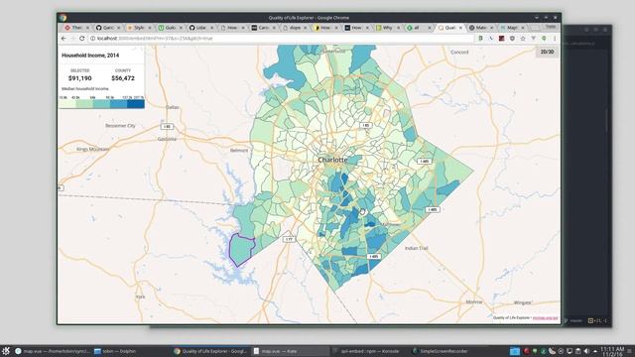Screen dimensions: 635x357
Task: Click the Monroe map label
Action: [474, 301]
